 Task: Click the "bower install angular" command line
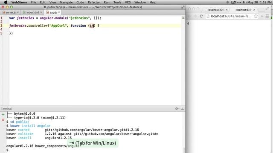pyautogui.click(x=30, y=126)
